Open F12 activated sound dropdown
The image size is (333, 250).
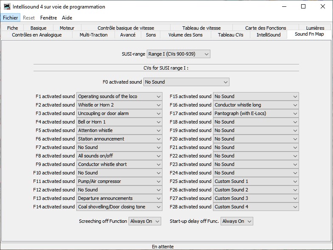tap(119, 190)
